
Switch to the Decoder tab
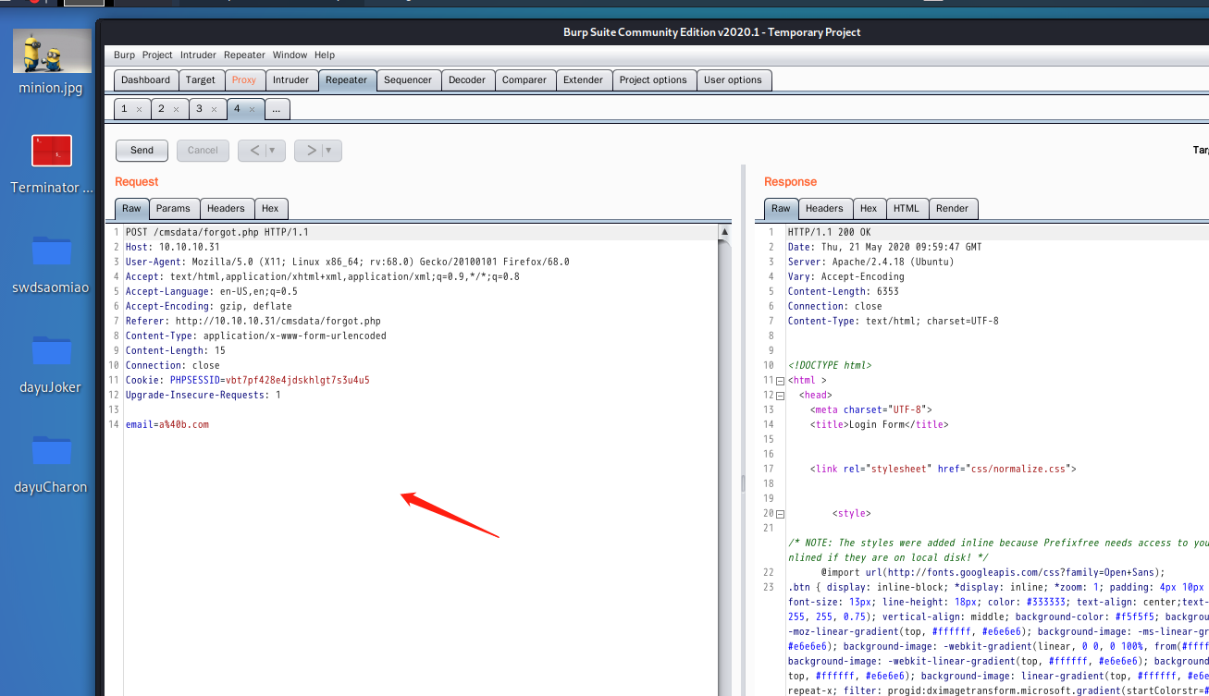pyautogui.click(x=467, y=79)
